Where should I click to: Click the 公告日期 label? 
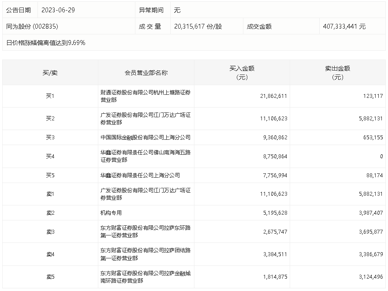19,10
